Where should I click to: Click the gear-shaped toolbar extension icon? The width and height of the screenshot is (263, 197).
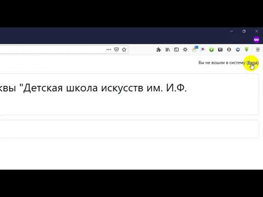pos(185,50)
